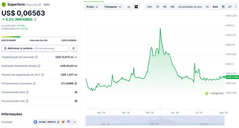Screen dimensions: 239x128
Task: Select the Máx time range
Action: click(x=215, y=7)
